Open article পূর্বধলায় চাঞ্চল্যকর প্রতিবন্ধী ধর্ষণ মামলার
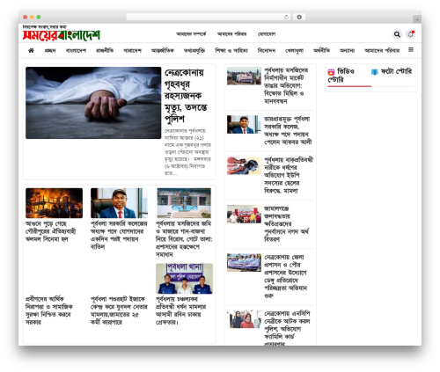Image resolution: width=440 pixels, height=372 pixels. (x=180, y=310)
